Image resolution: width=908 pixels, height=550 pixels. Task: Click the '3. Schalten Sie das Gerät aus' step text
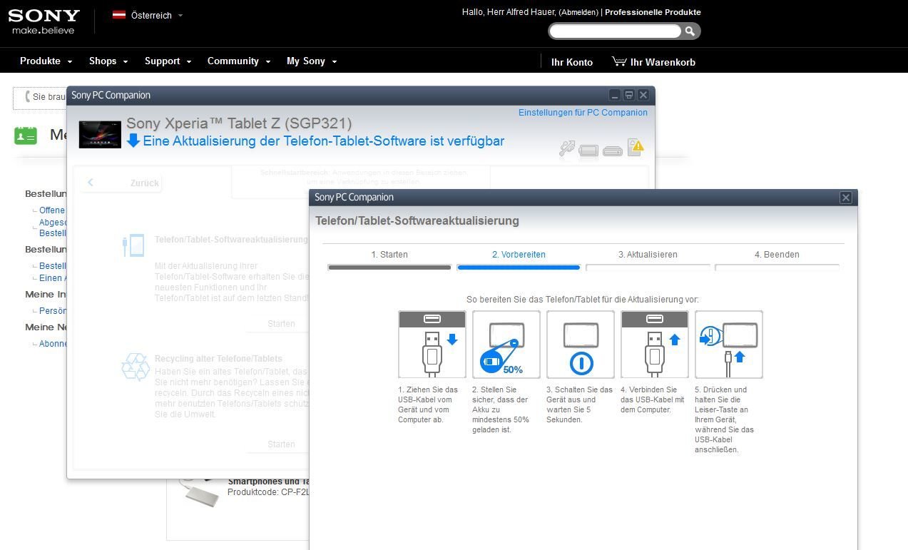(579, 404)
